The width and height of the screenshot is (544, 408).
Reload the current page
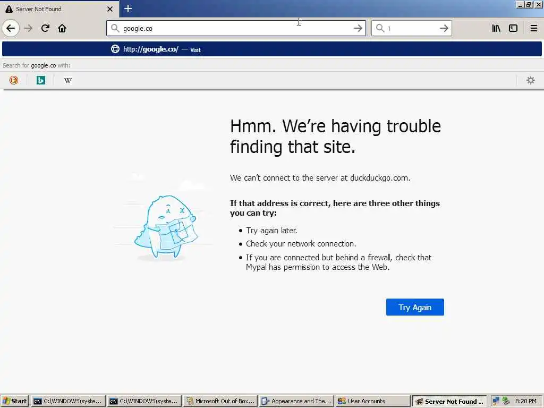click(x=45, y=28)
